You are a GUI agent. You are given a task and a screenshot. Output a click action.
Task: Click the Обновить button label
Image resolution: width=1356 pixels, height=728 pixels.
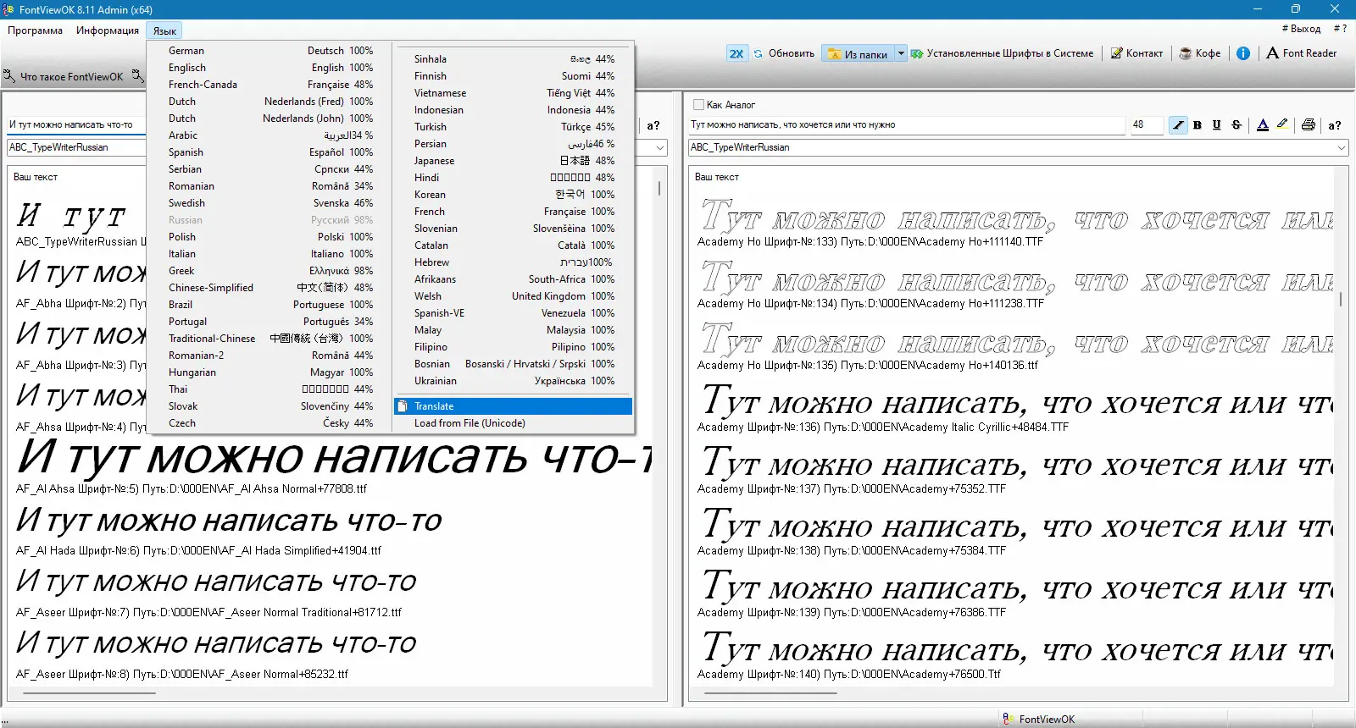(x=792, y=53)
